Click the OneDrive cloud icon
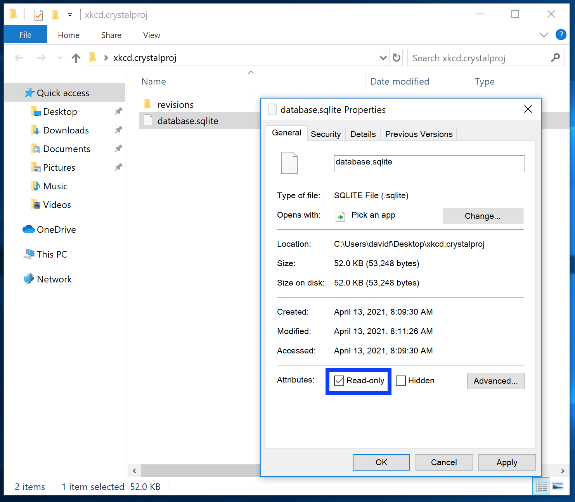Screen dimensions: 575x502 (x=29, y=229)
